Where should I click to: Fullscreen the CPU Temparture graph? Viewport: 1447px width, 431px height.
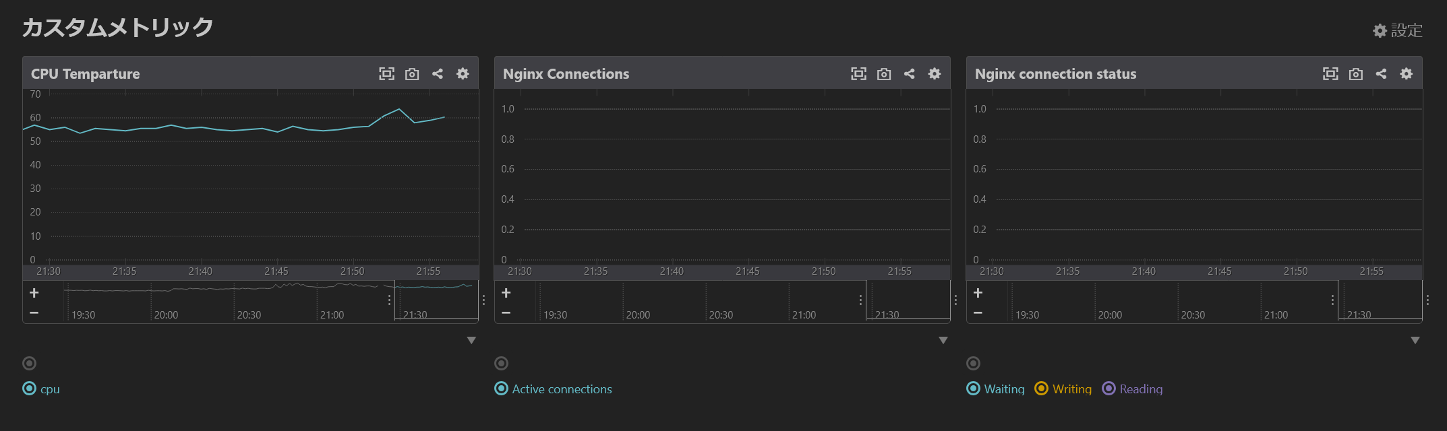click(386, 74)
